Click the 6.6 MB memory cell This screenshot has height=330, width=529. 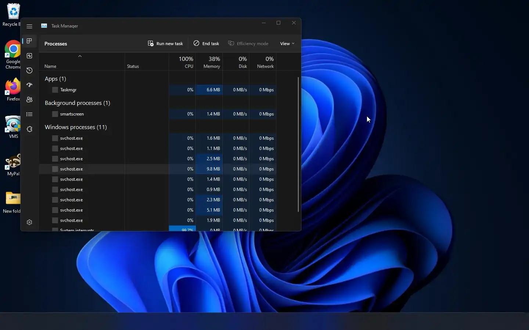(209, 90)
